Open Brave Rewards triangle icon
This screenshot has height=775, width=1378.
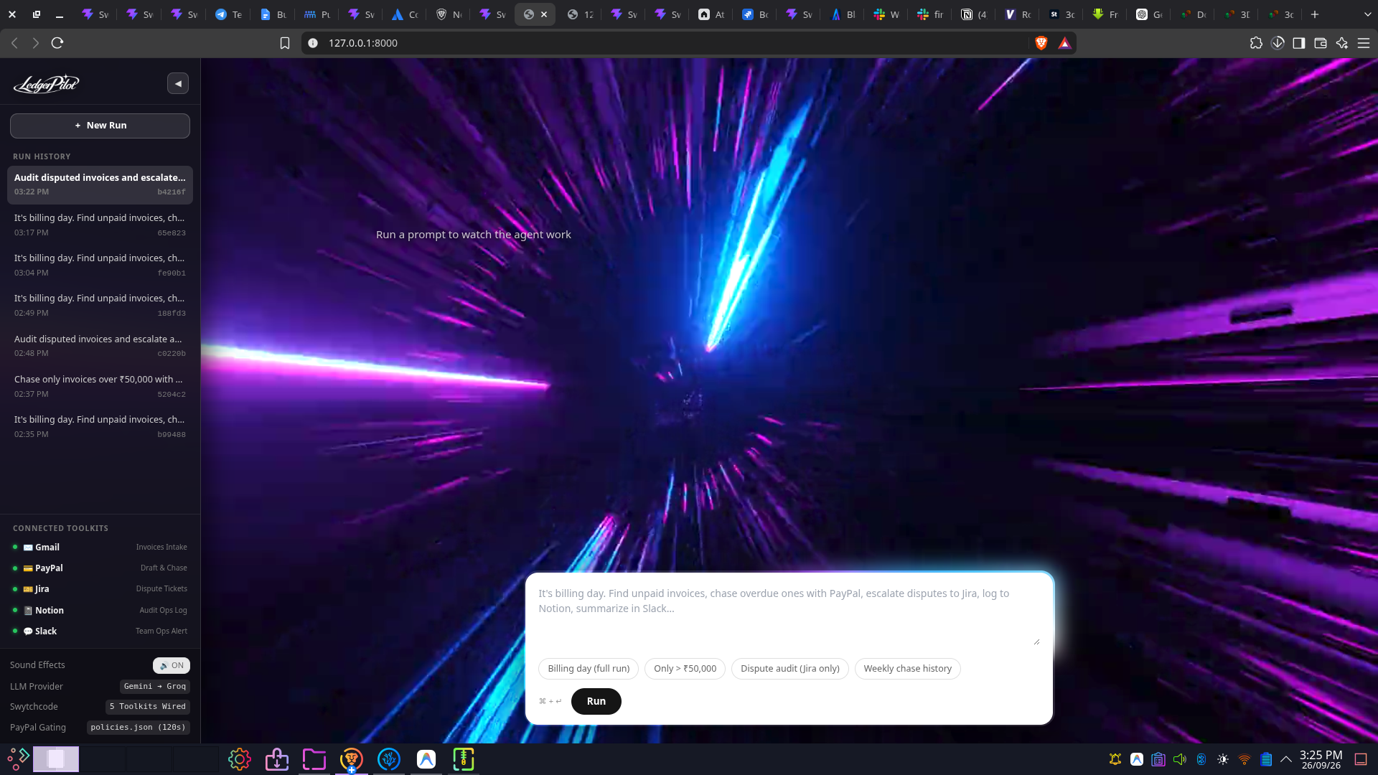(x=1064, y=43)
